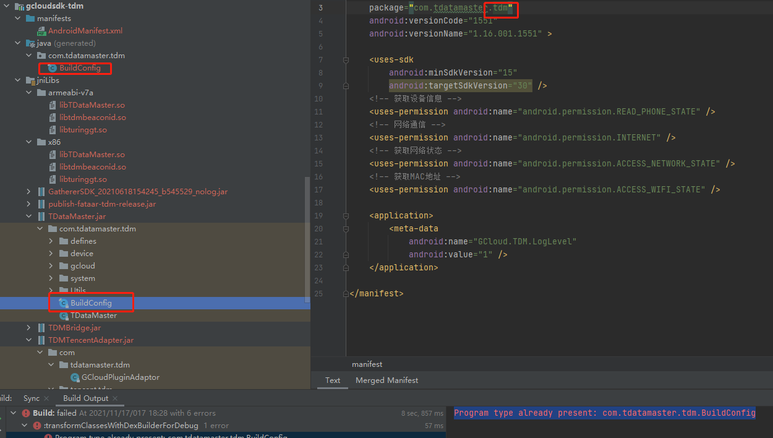Collapse transformClassesWithDexBuilderForDebug node arrow

25,426
